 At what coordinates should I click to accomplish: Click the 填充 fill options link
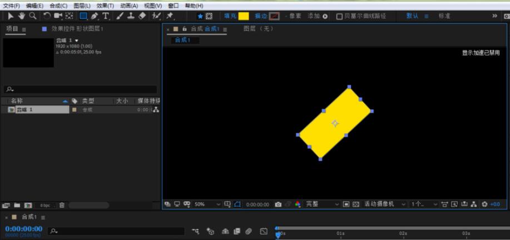pos(230,16)
